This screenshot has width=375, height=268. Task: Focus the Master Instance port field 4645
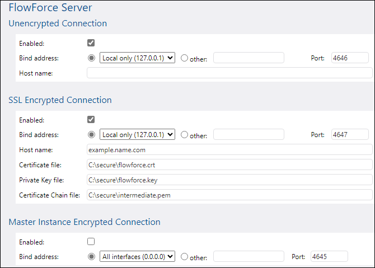pyautogui.click(x=329, y=256)
